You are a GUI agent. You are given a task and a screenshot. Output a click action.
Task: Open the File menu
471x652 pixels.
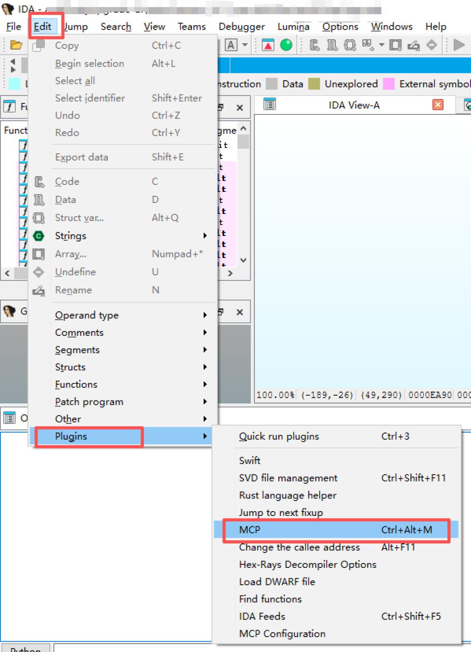(x=14, y=27)
